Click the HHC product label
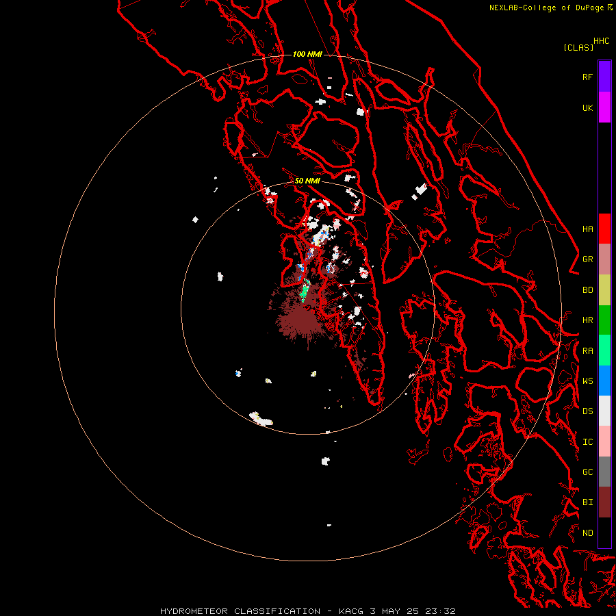The height and width of the screenshot is (616, 616). point(601,41)
